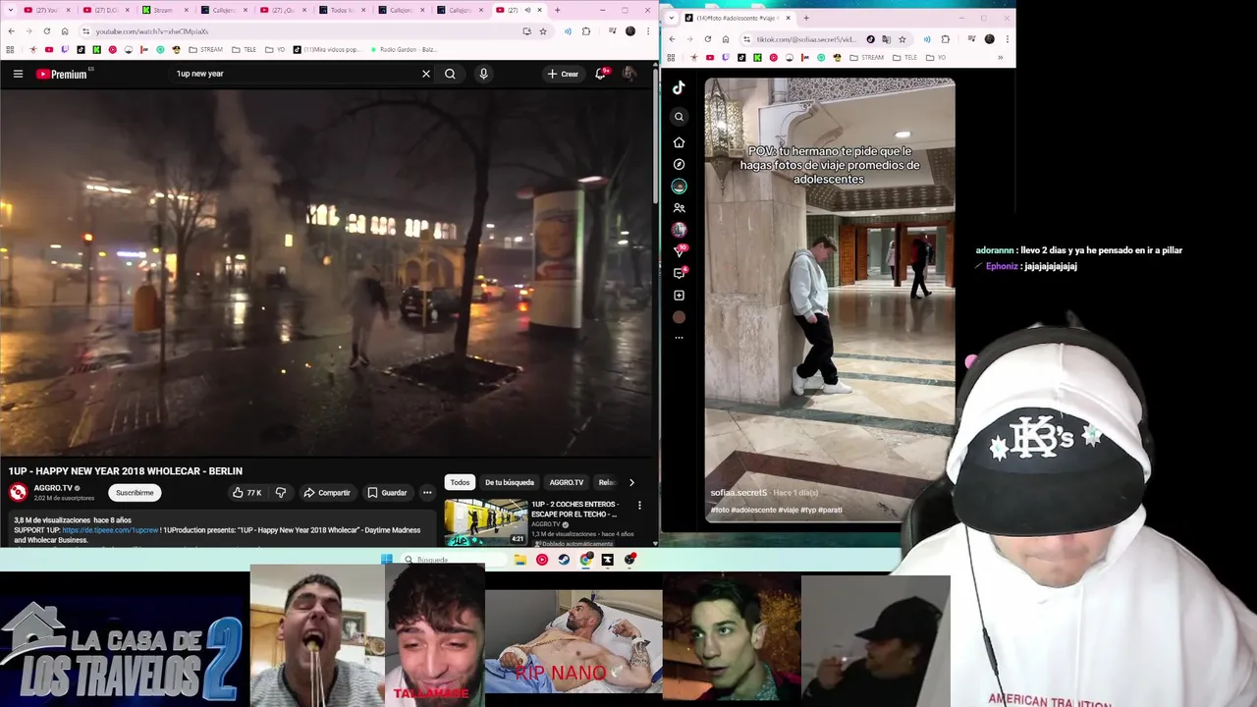Open translate icon in TikTok address bar
The width and height of the screenshot is (1257, 707).
pyautogui.click(x=887, y=39)
